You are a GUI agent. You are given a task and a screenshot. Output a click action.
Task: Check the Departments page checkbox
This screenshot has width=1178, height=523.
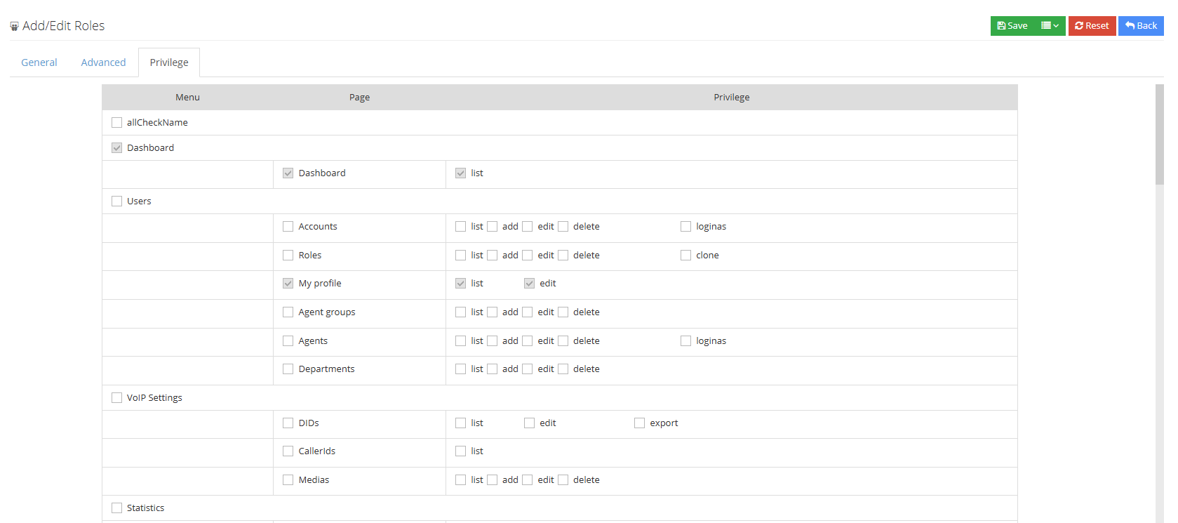288,369
